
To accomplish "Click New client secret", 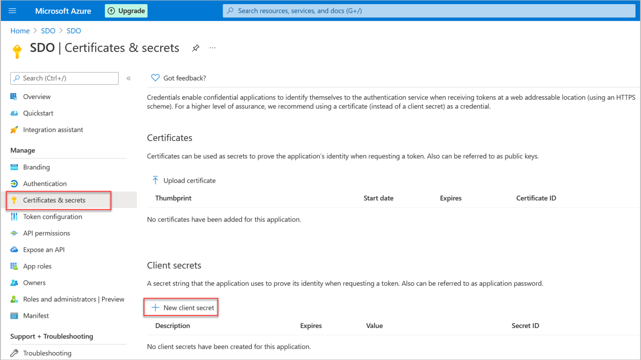I will point(183,308).
